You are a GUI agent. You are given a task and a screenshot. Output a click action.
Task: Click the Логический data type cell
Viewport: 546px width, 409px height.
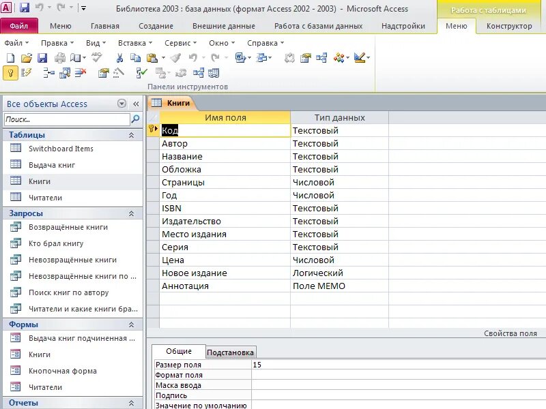[339, 273]
